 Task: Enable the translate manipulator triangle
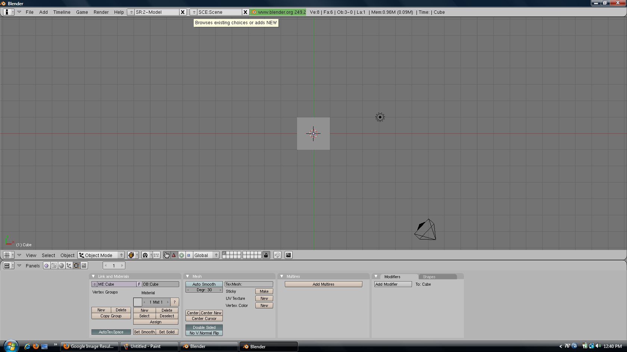click(174, 255)
